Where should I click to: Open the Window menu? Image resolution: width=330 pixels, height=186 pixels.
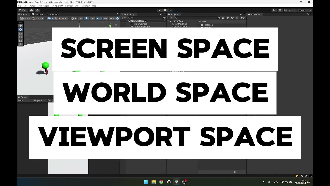[86, 6]
